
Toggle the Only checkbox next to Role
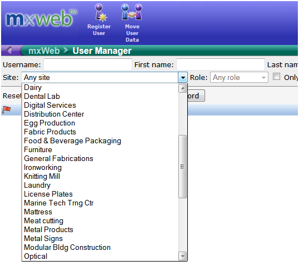277,77
